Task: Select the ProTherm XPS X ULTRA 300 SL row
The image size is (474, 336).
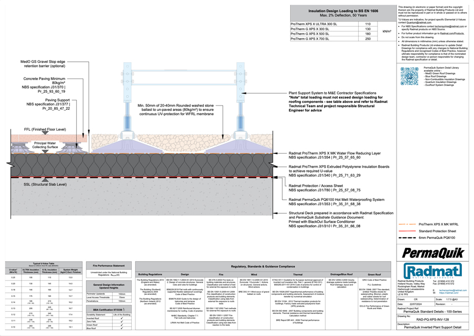Action: point(324,24)
